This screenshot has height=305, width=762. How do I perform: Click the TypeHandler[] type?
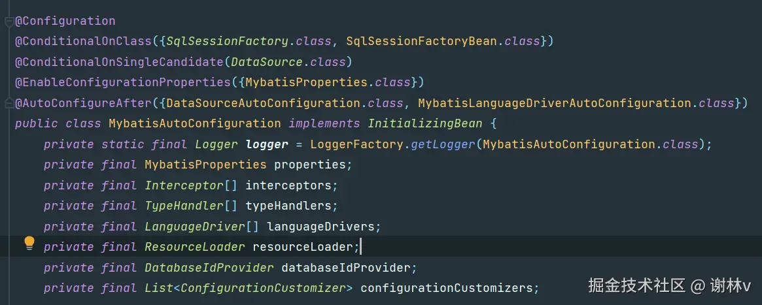click(191, 206)
